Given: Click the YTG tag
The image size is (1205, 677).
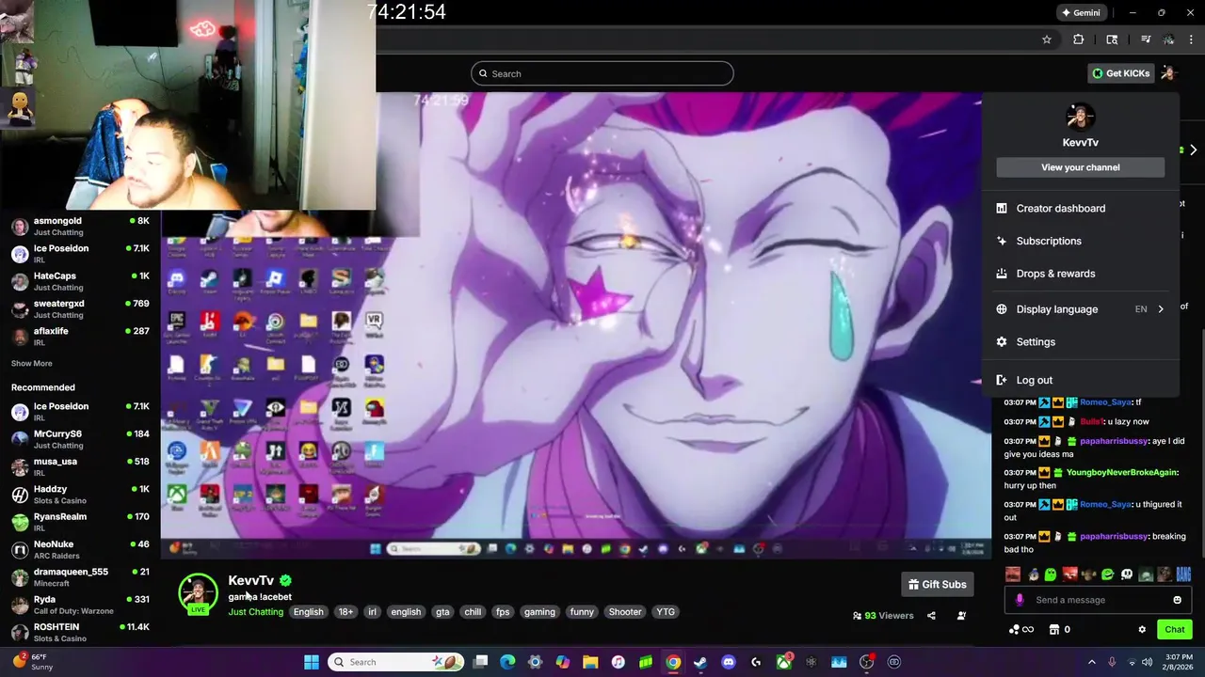Looking at the screenshot, I should pos(666,612).
